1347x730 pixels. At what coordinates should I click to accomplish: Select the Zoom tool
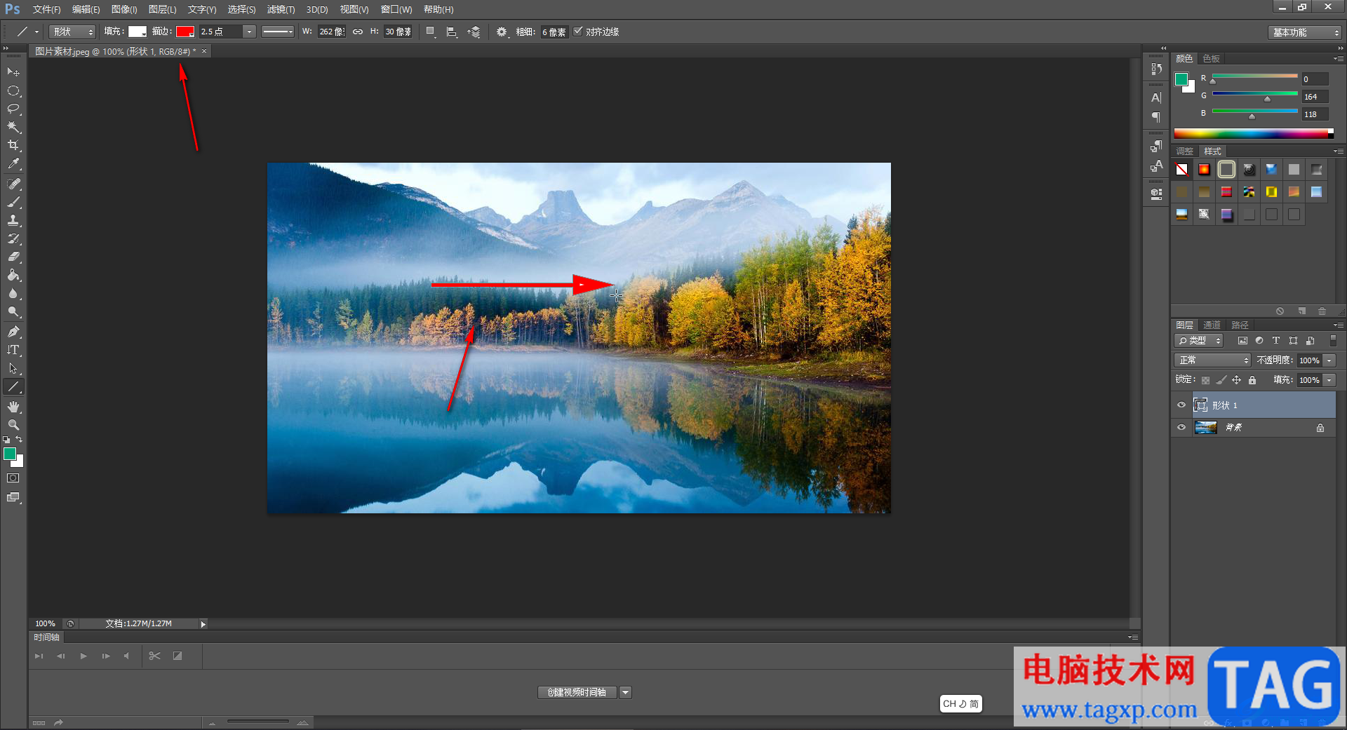point(13,425)
